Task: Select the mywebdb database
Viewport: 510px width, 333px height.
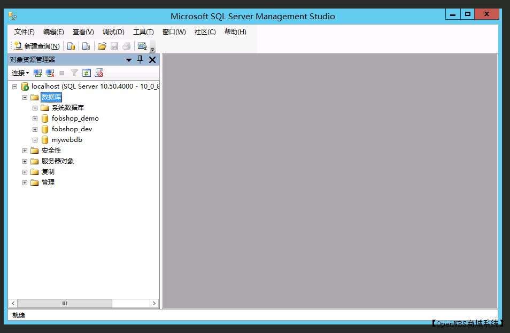Action: [x=65, y=139]
